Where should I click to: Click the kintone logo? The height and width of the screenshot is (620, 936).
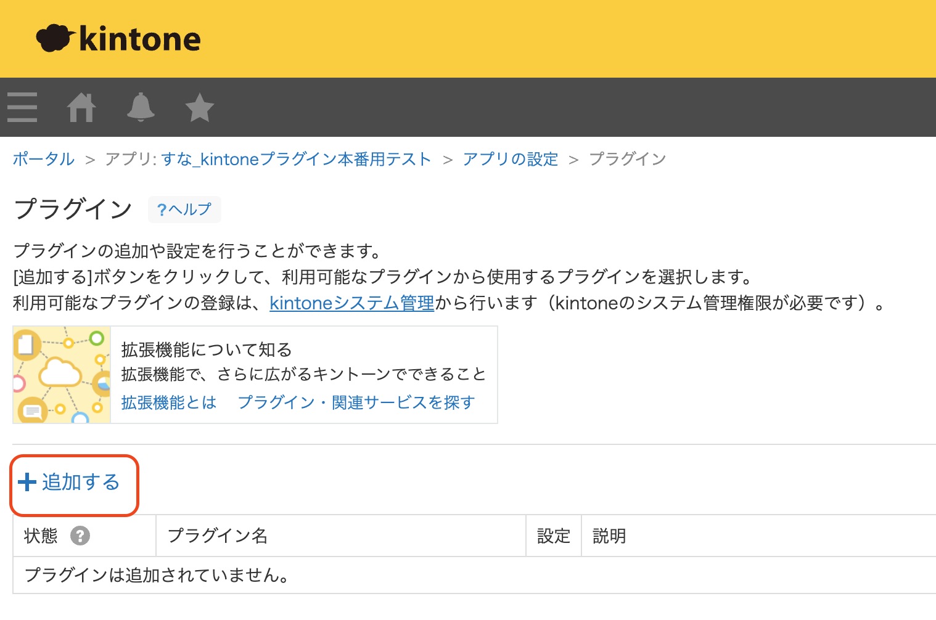coord(118,38)
